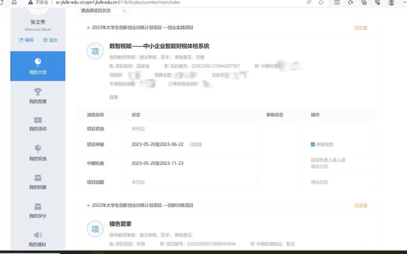Click the 已立项 status of 2023 project
The image size is (407, 254).
(x=361, y=28)
